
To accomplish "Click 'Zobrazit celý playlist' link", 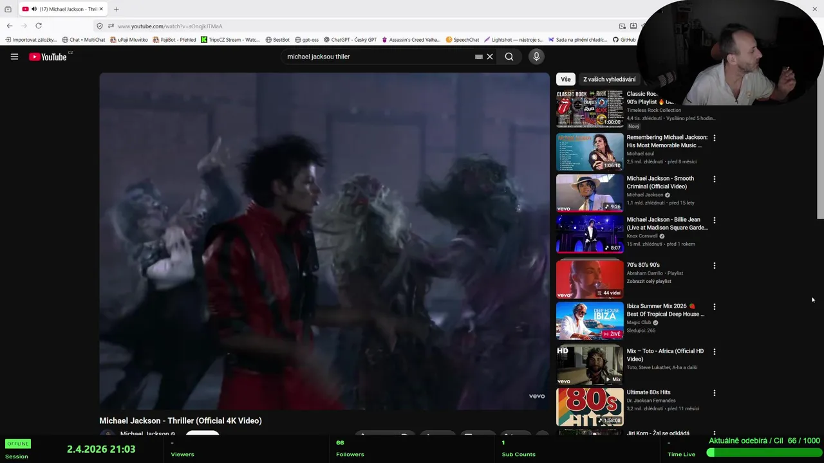I will 649,281.
